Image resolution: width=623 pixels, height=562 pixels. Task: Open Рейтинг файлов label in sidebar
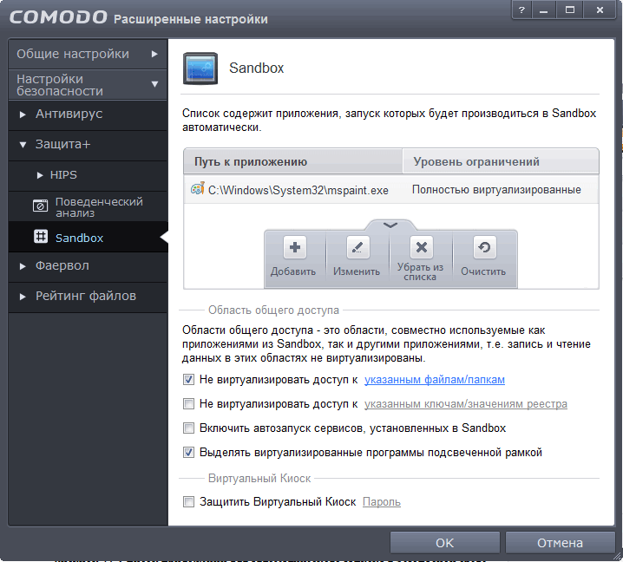86,296
